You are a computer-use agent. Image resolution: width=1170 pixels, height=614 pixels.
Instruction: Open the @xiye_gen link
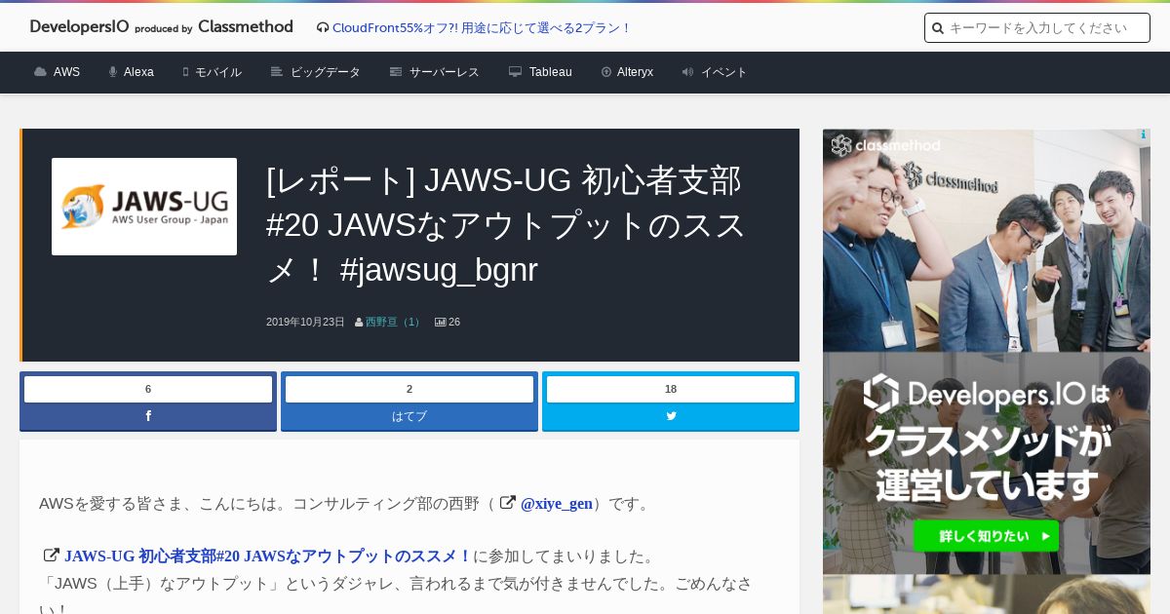click(x=557, y=504)
